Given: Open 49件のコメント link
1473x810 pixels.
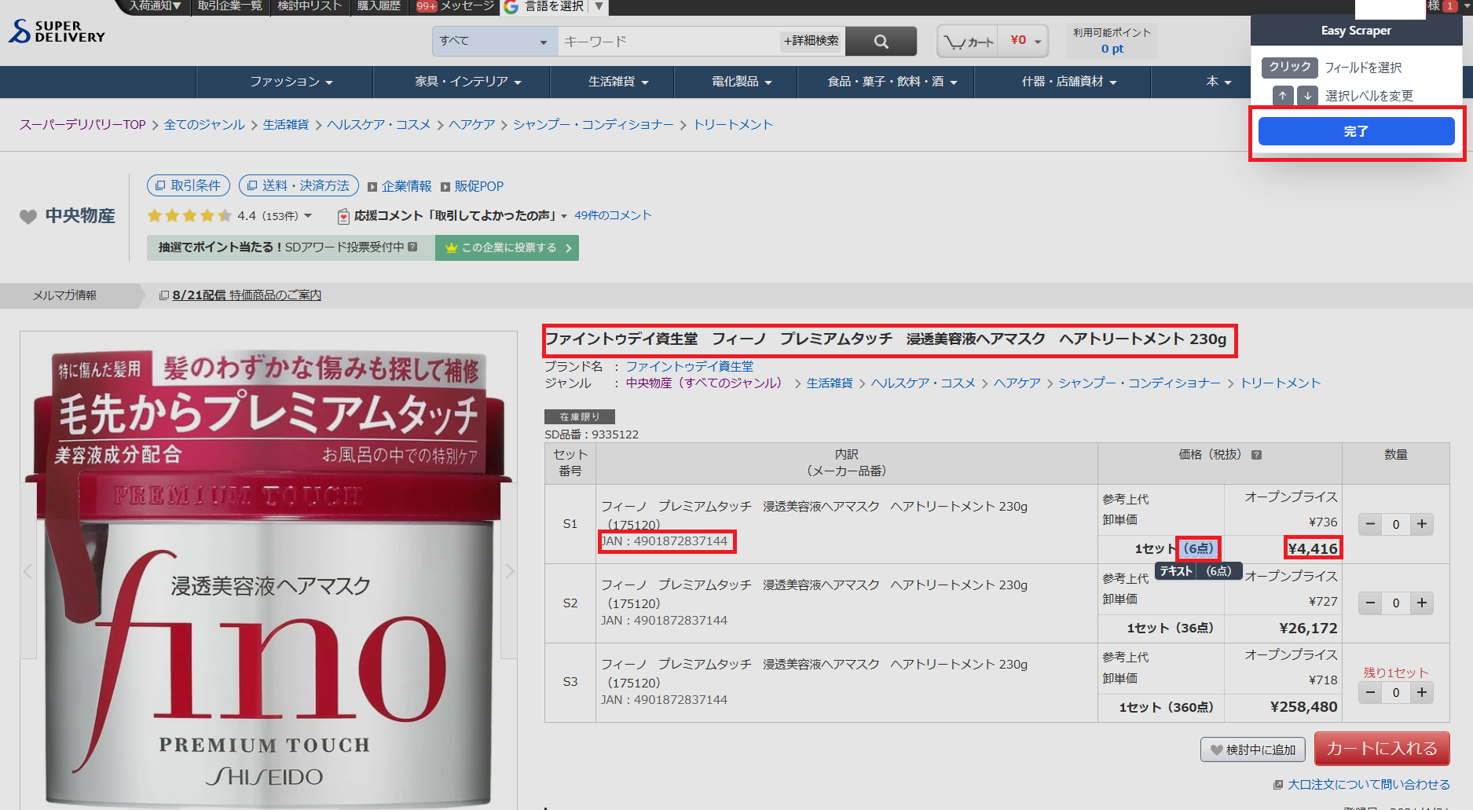Looking at the screenshot, I should click(x=613, y=215).
